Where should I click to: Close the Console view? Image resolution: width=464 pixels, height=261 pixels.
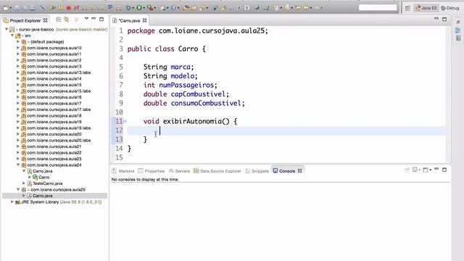[299, 171]
